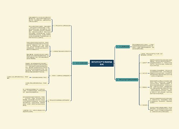This screenshot has width=179, height=129.
Task: Select subtopic 2 of the left teal branch
Action: (61, 51)
